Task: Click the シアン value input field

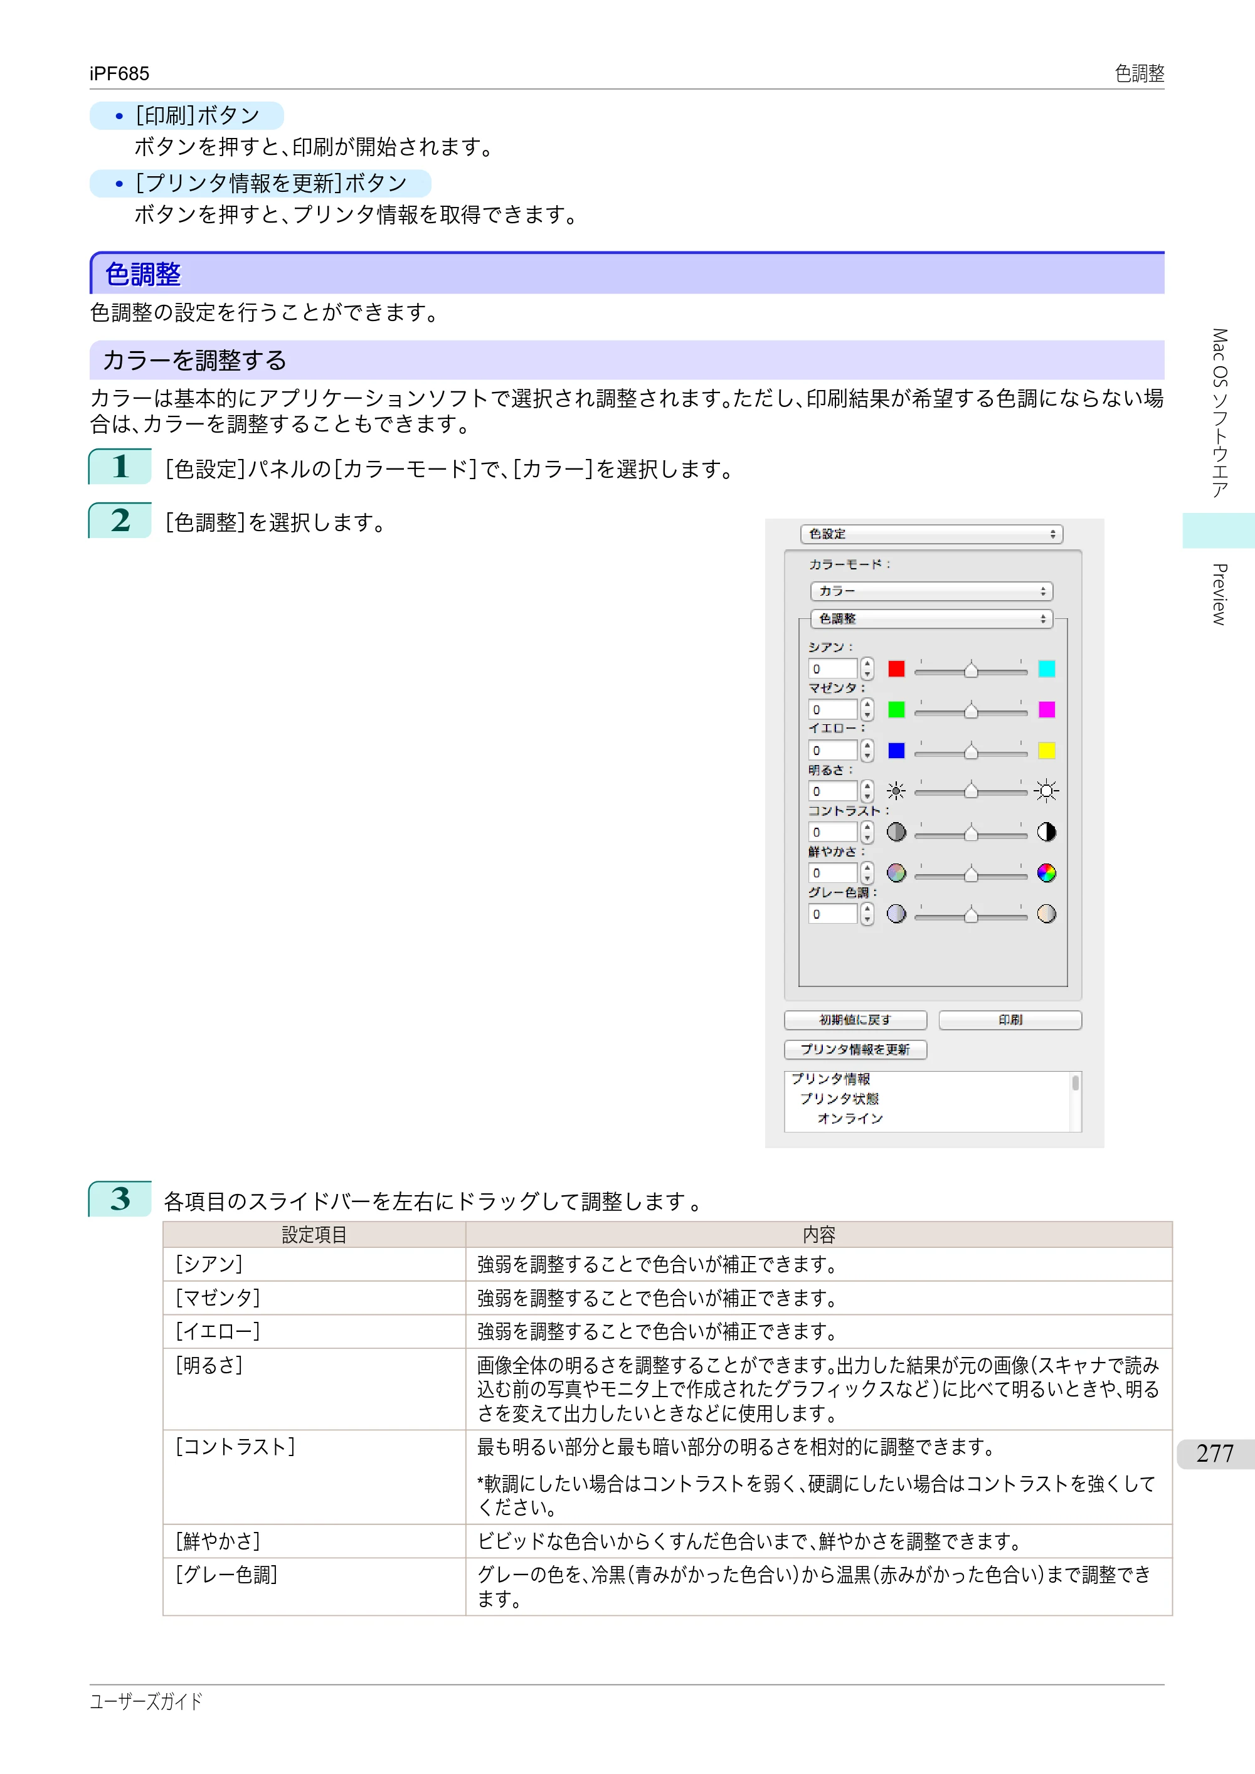Action: 833,669
